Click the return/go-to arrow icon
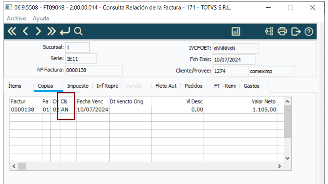 [65, 31]
